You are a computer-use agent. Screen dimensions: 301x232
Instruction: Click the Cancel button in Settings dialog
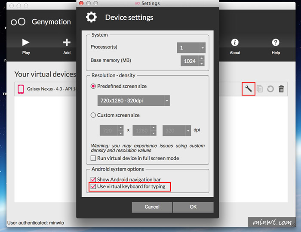click(152, 207)
